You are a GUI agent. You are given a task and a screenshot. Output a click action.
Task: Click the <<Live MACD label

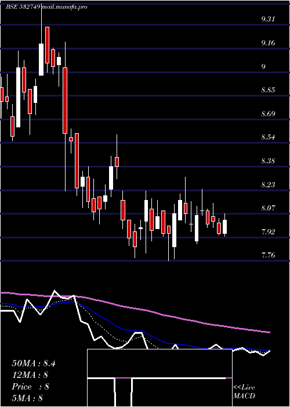coord(244,392)
